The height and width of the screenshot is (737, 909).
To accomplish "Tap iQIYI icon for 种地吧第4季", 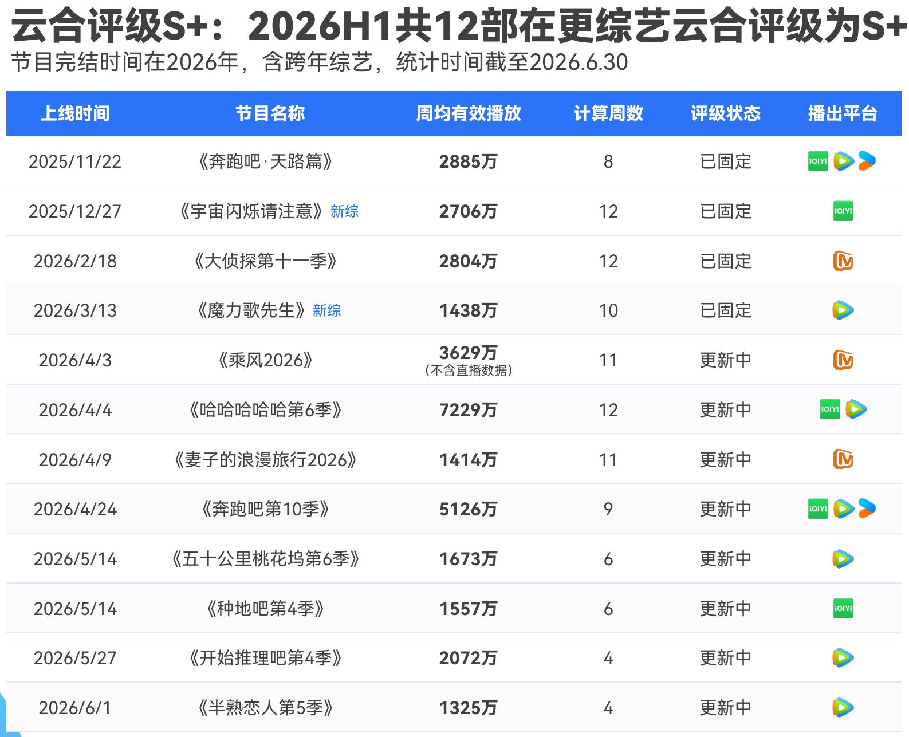I will click(843, 608).
